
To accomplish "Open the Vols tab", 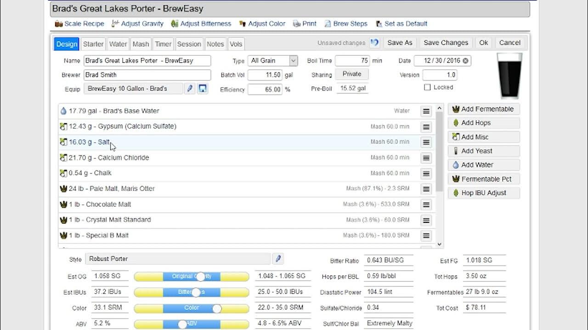I will (236, 44).
